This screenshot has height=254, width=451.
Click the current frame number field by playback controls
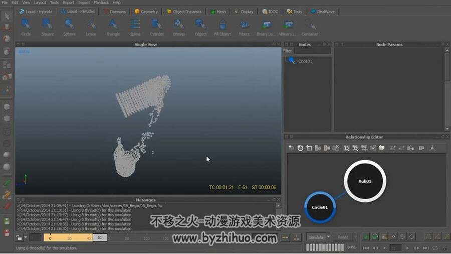click(395, 248)
